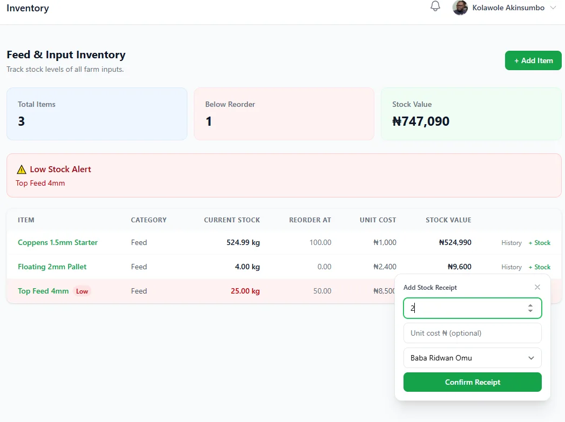Image resolution: width=565 pixels, height=422 pixels.
Task: Click the Confirm Receipt button
Action: tap(472, 382)
